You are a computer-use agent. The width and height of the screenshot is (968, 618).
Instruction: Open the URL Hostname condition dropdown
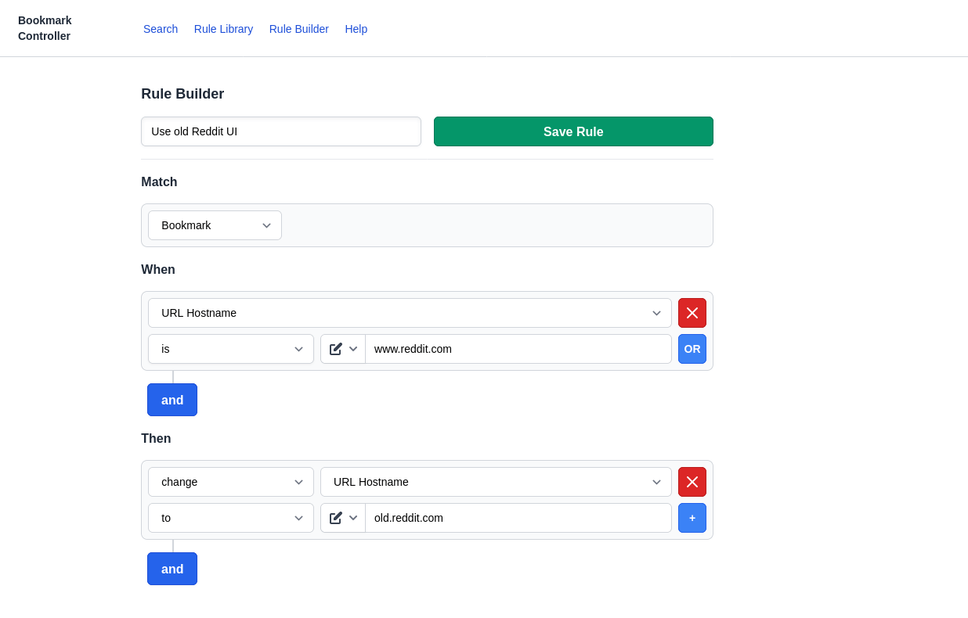(x=410, y=313)
